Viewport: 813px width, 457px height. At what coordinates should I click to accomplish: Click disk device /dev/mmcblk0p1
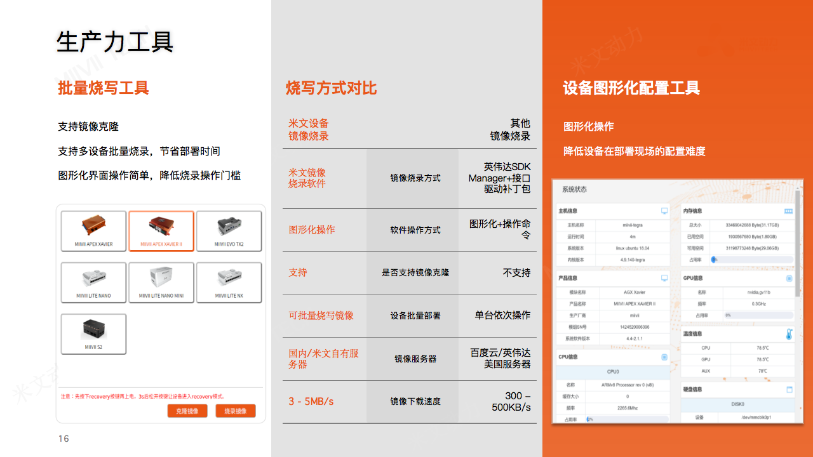point(756,417)
